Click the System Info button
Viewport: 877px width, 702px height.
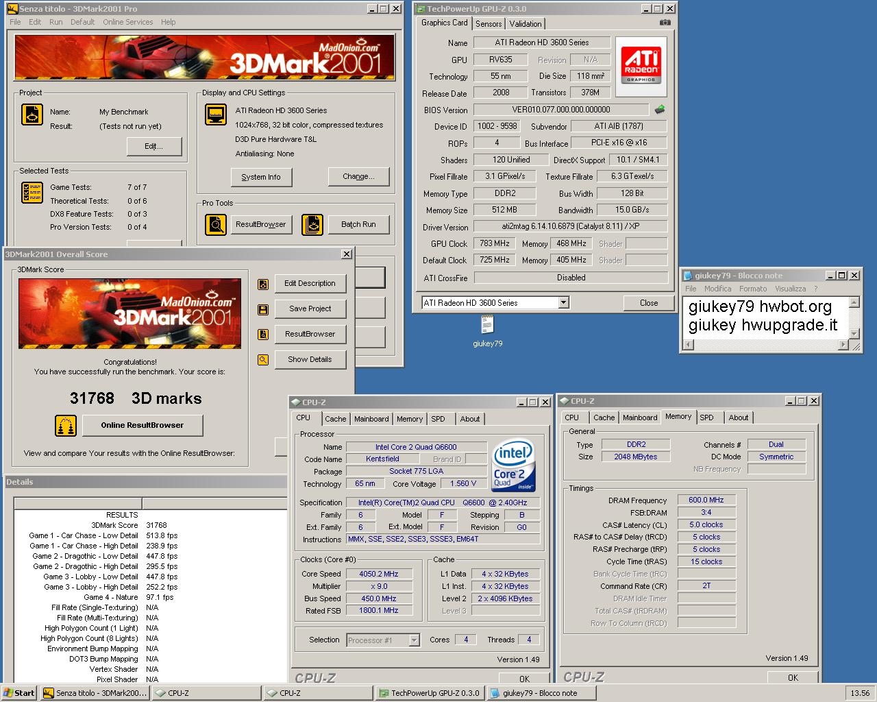coord(261,177)
